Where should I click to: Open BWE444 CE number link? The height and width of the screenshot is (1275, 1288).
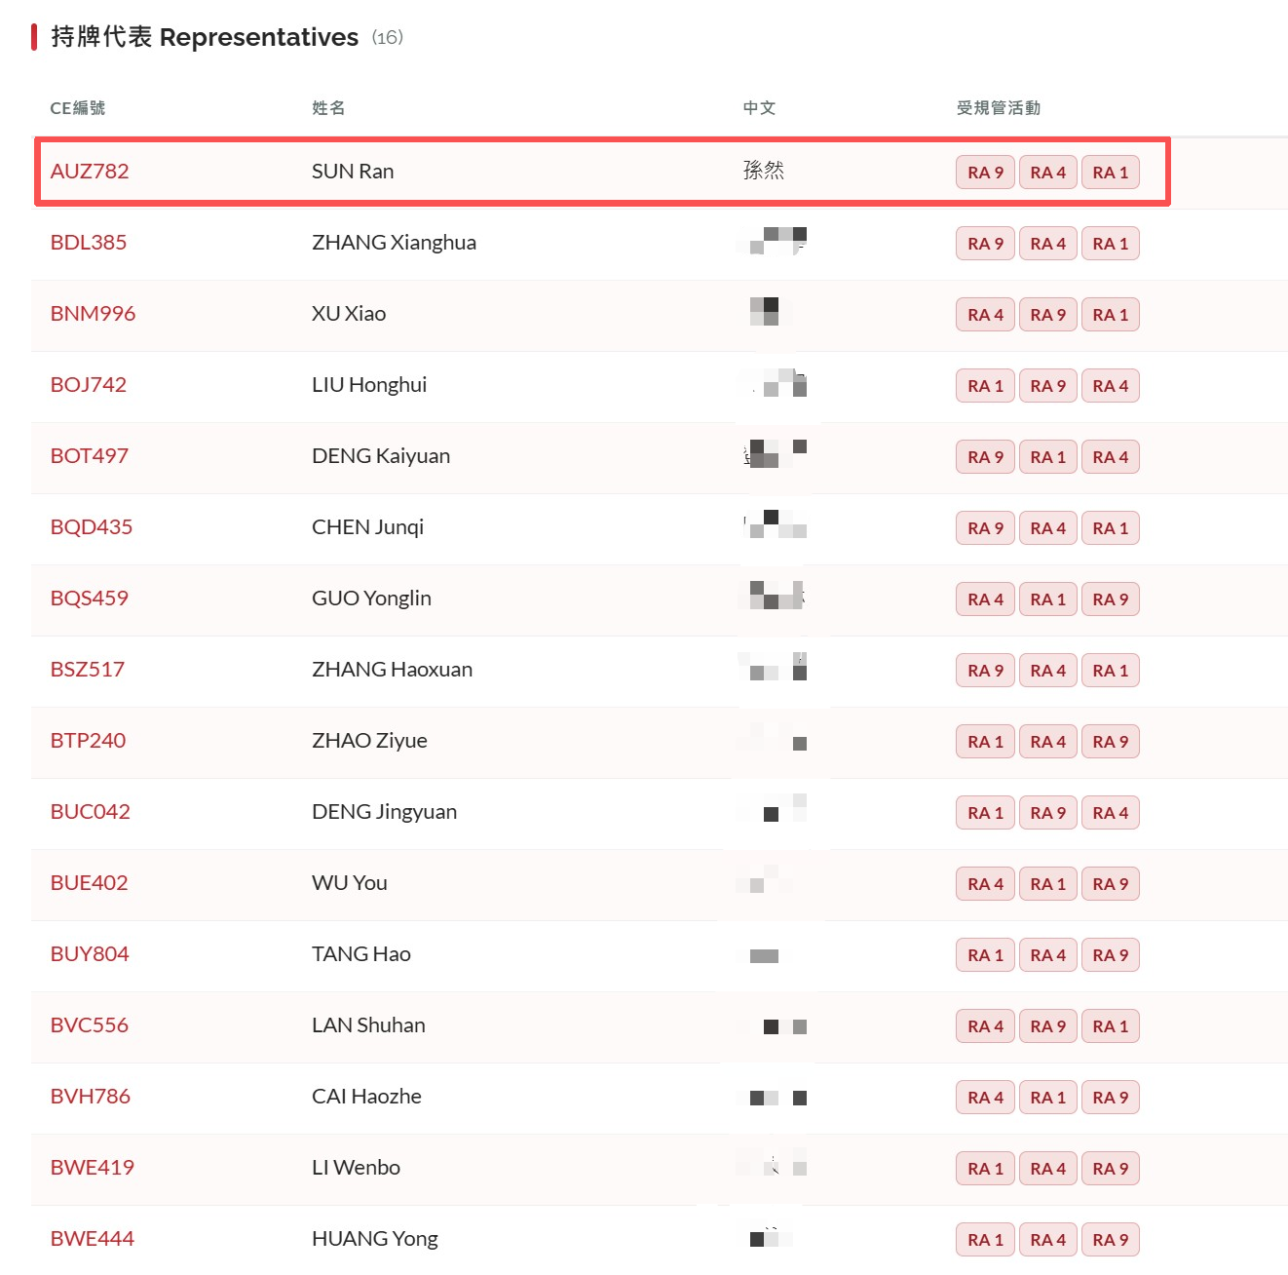click(x=93, y=1239)
